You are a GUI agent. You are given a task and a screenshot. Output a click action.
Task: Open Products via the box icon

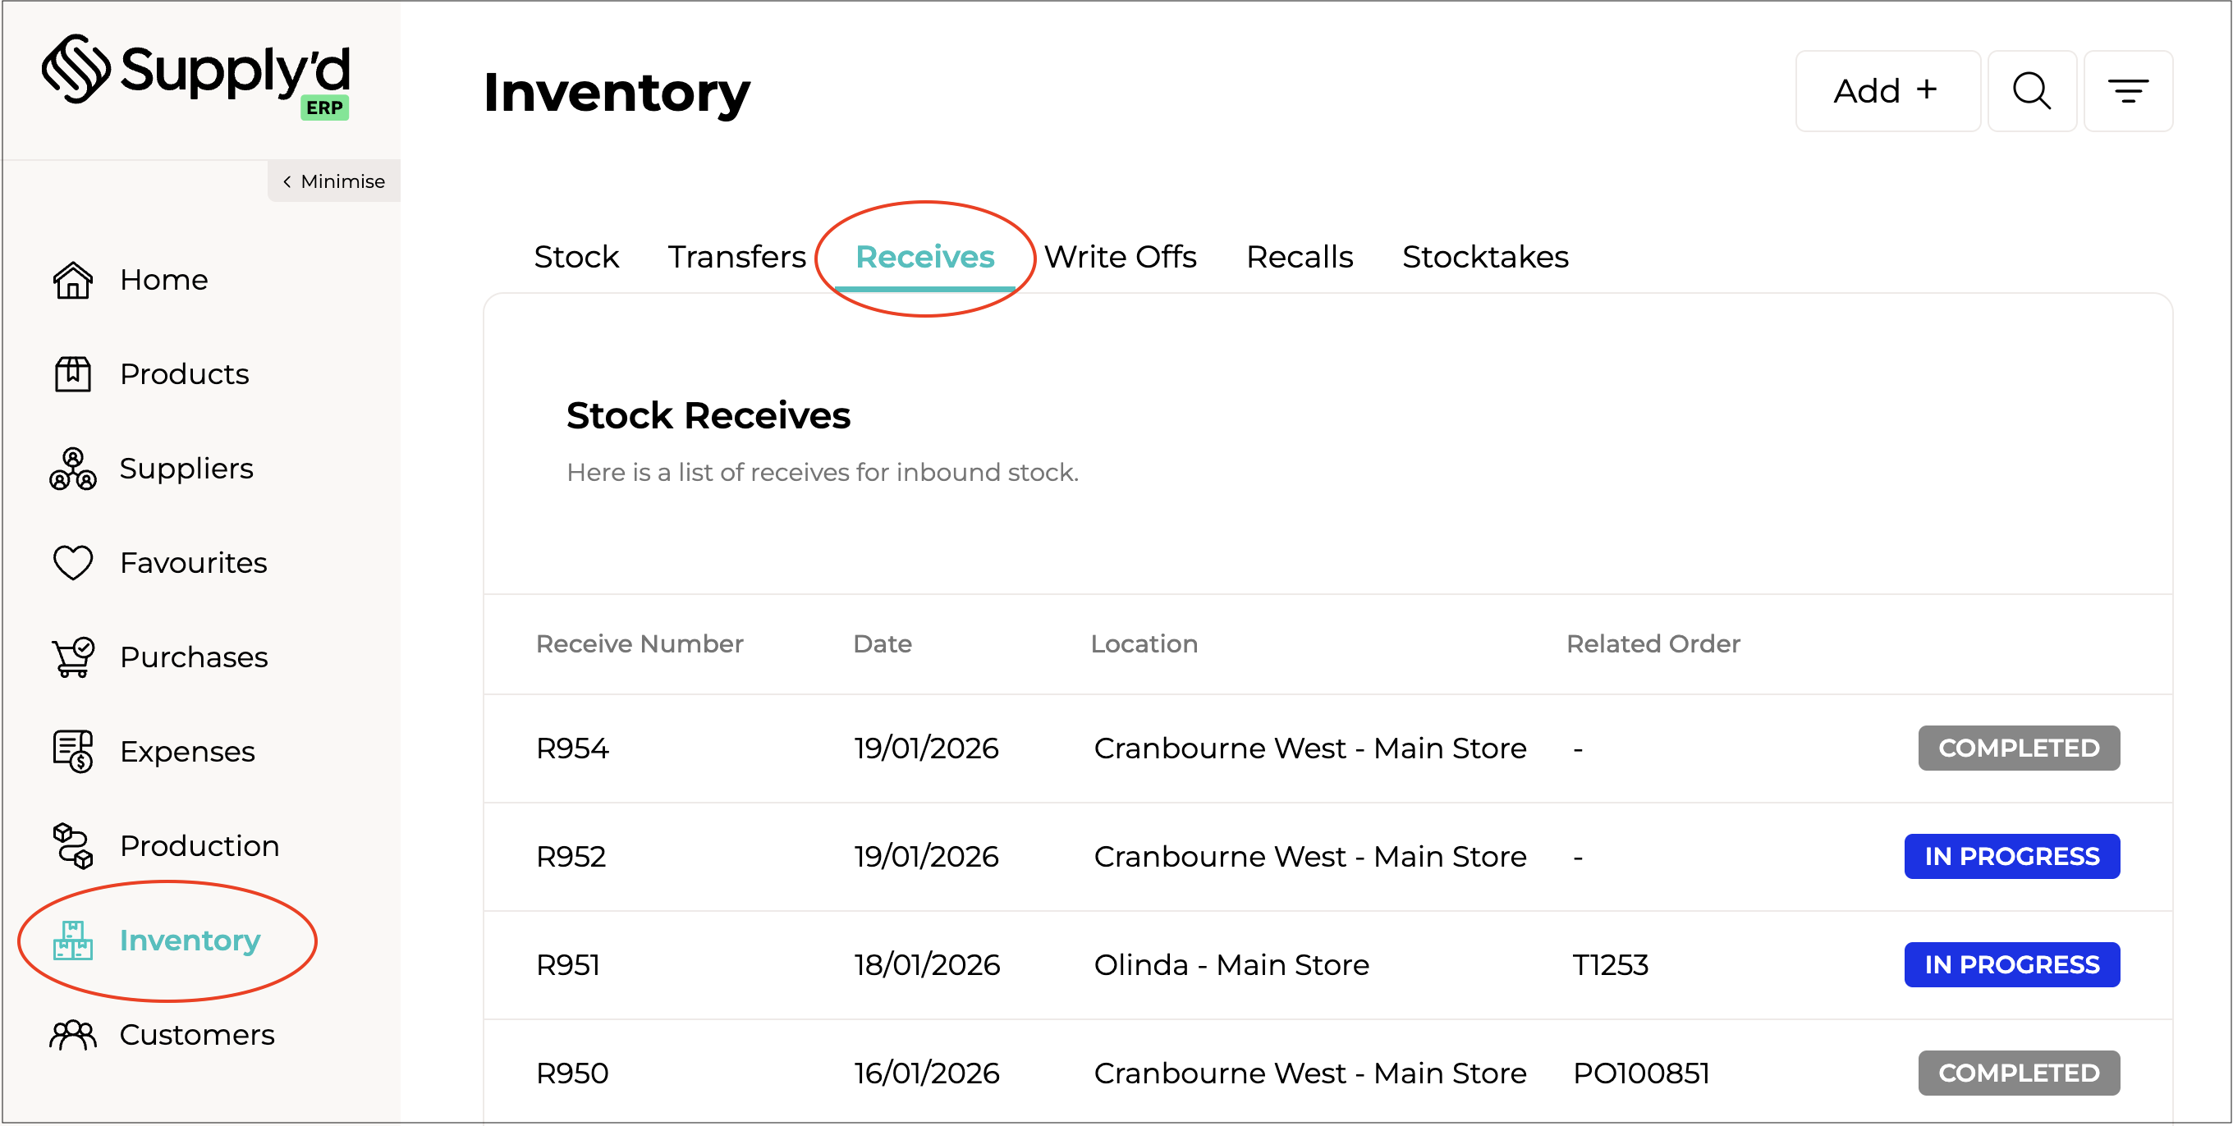73,374
